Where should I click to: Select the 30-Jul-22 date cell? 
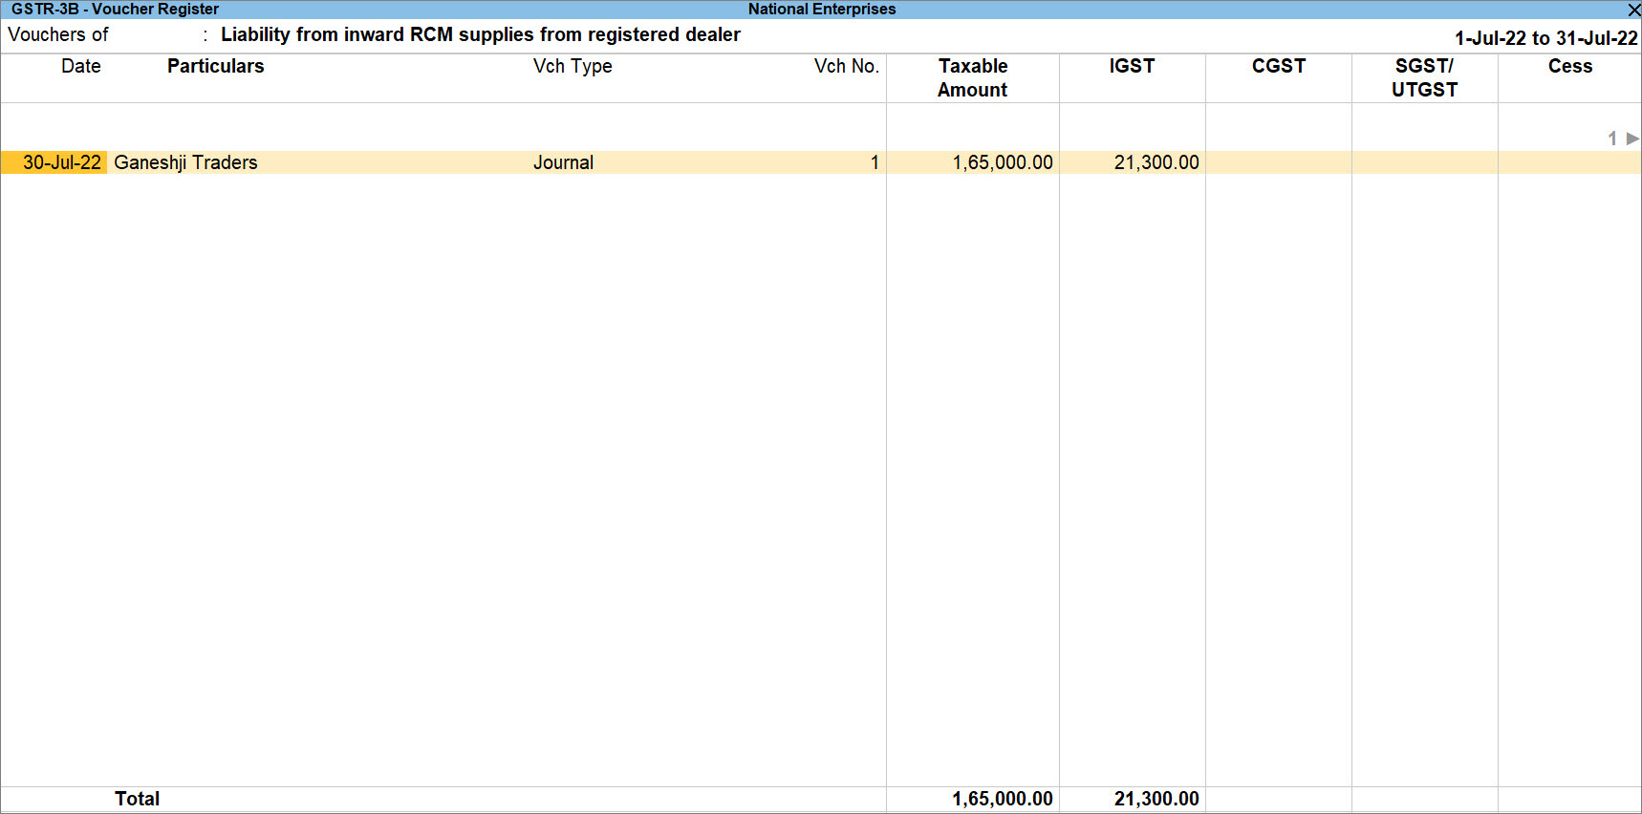pos(61,162)
